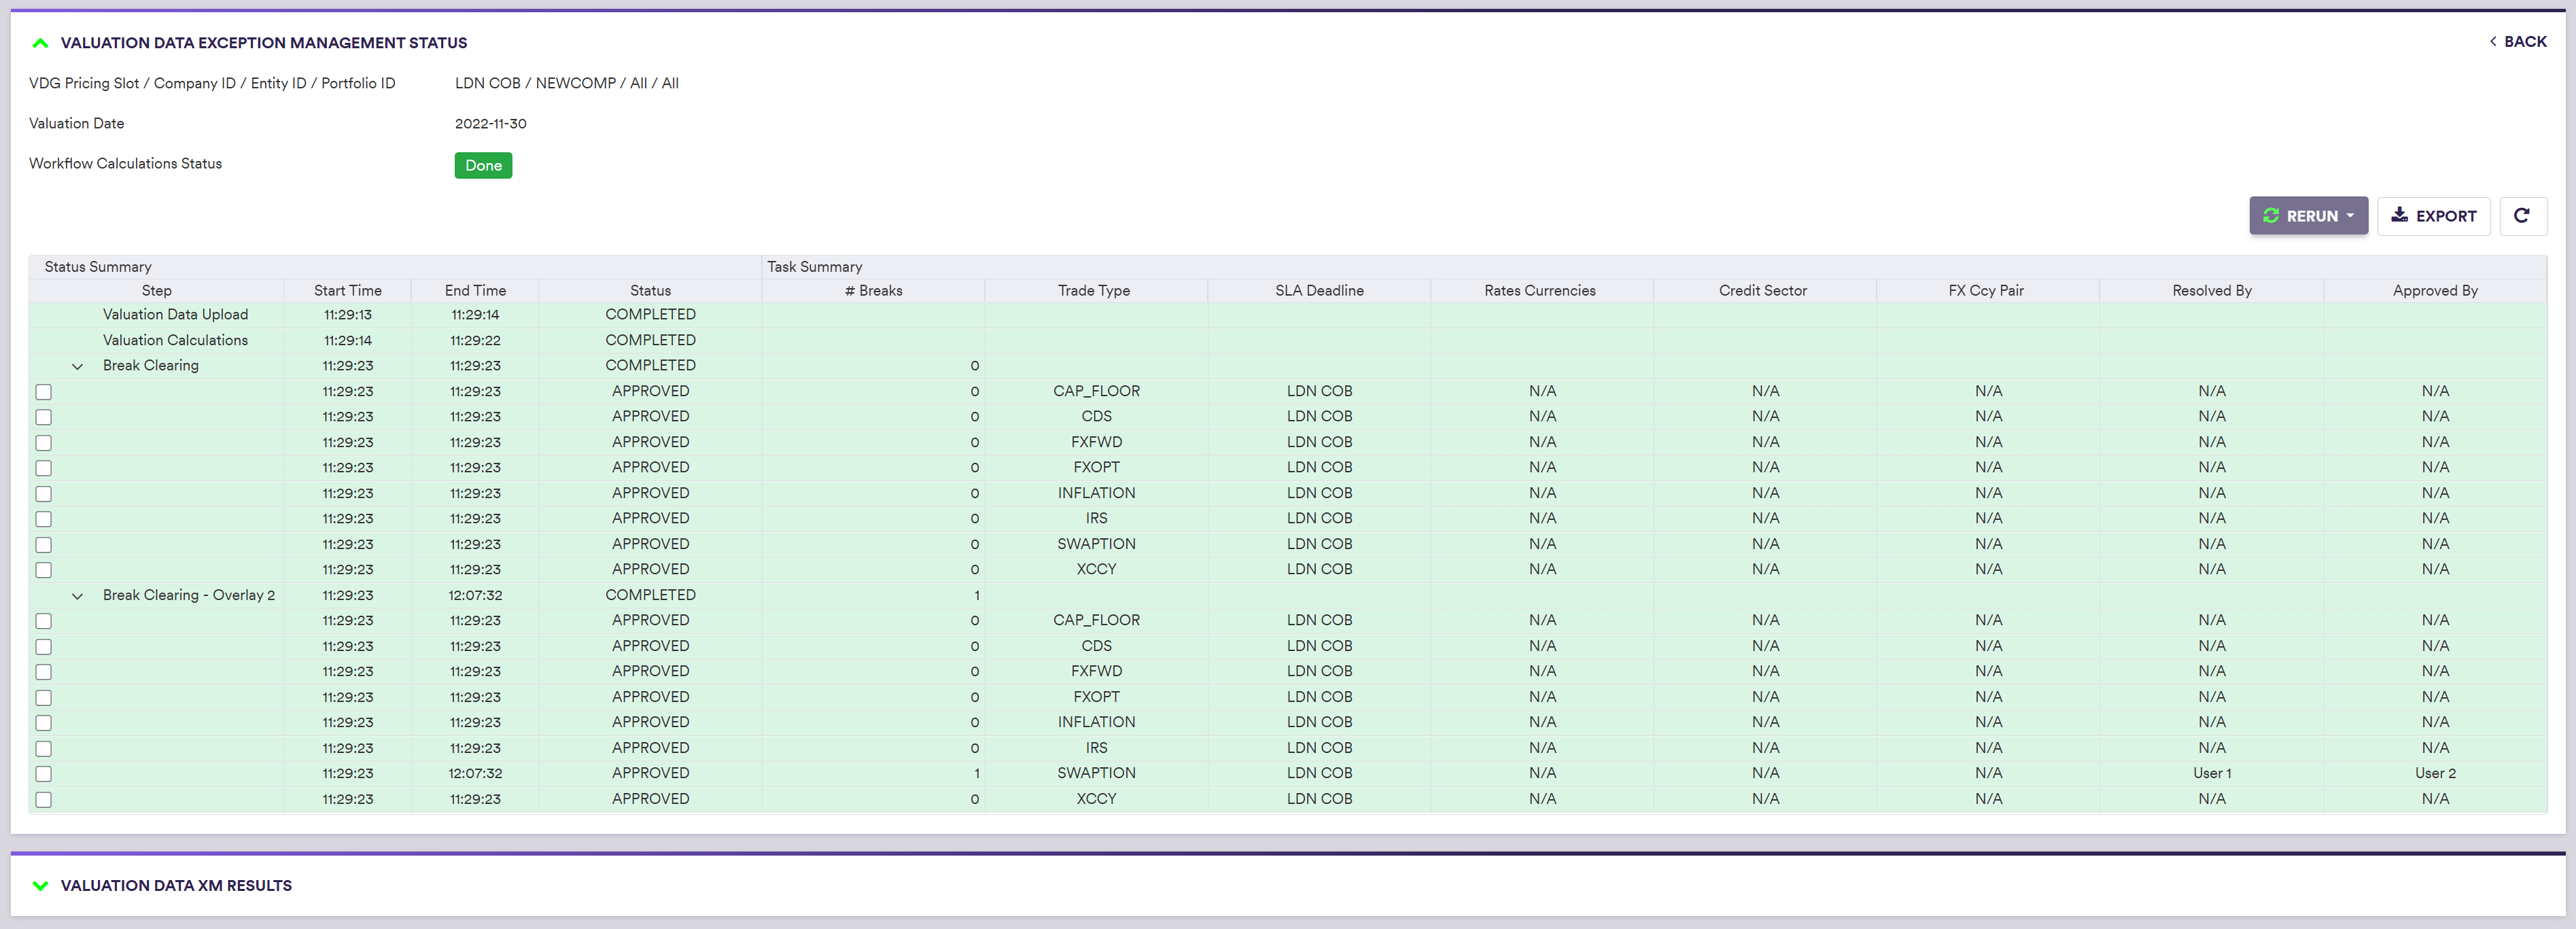The image size is (2576, 929).
Task: Click the back chevron icon at top right
Action: click(2492, 41)
